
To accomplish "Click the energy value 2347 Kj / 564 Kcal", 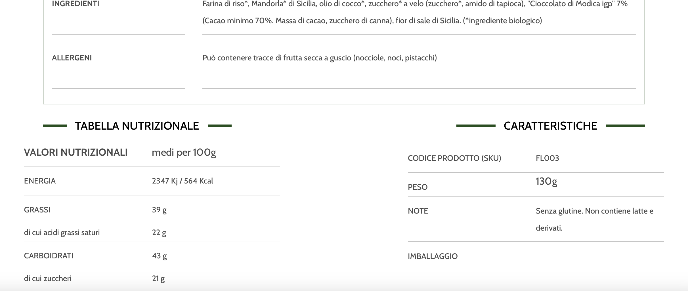I will pyautogui.click(x=182, y=181).
